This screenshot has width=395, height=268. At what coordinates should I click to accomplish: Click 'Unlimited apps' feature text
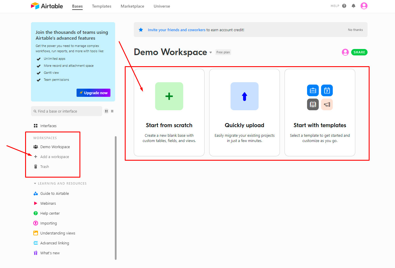click(x=55, y=59)
